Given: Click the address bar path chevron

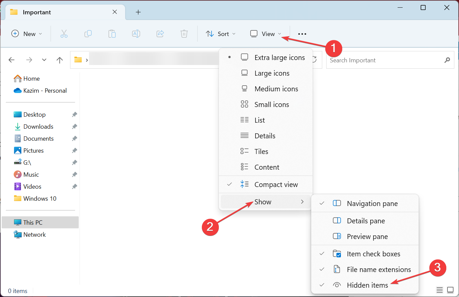Looking at the screenshot, I should (87, 60).
